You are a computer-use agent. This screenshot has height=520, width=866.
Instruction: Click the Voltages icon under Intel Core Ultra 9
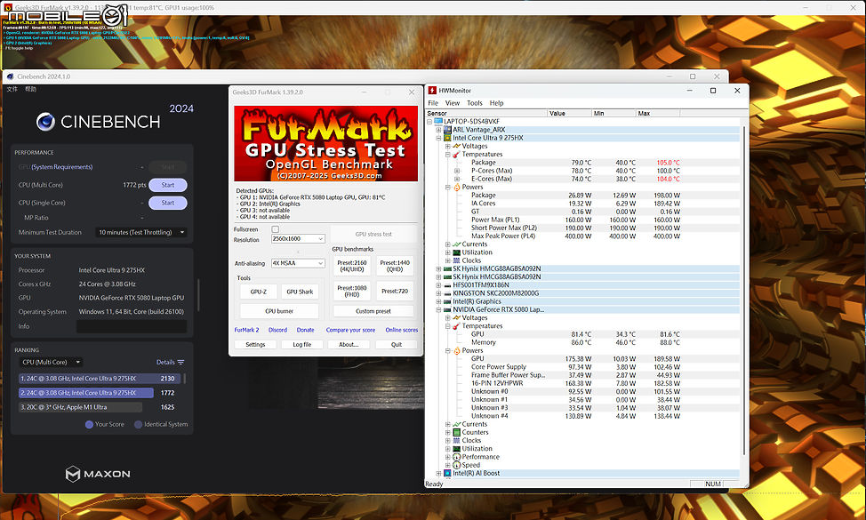pos(456,147)
